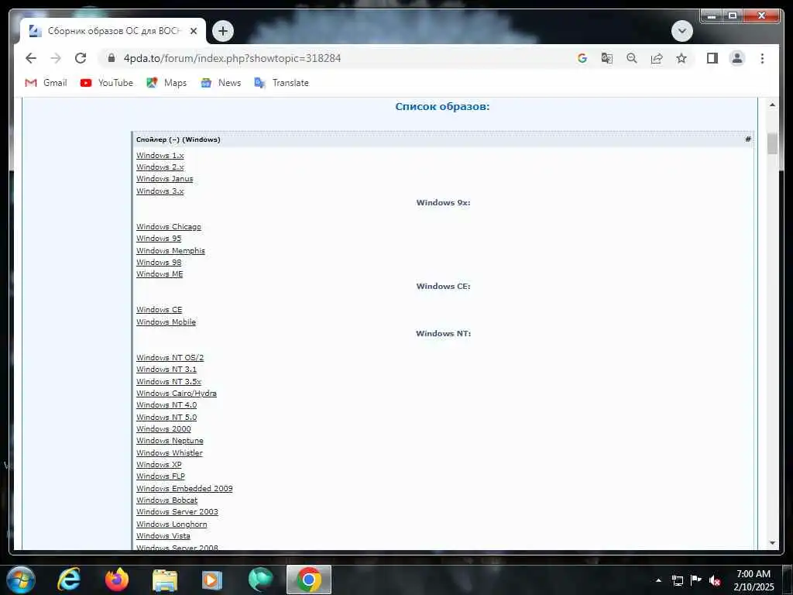Click the vertical scrollbar thumb

(x=772, y=143)
